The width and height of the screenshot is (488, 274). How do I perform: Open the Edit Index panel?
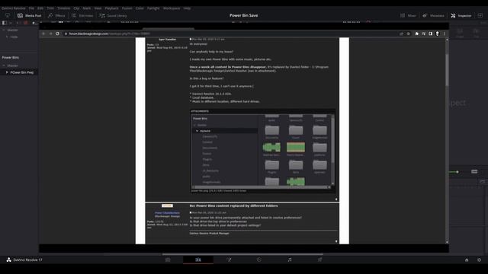point(82,15)
